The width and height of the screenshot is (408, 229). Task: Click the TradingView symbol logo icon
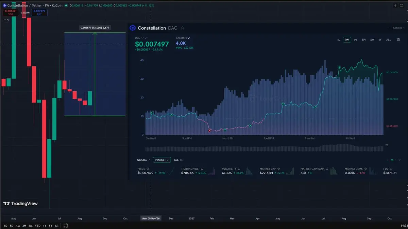tap(5, 6)
